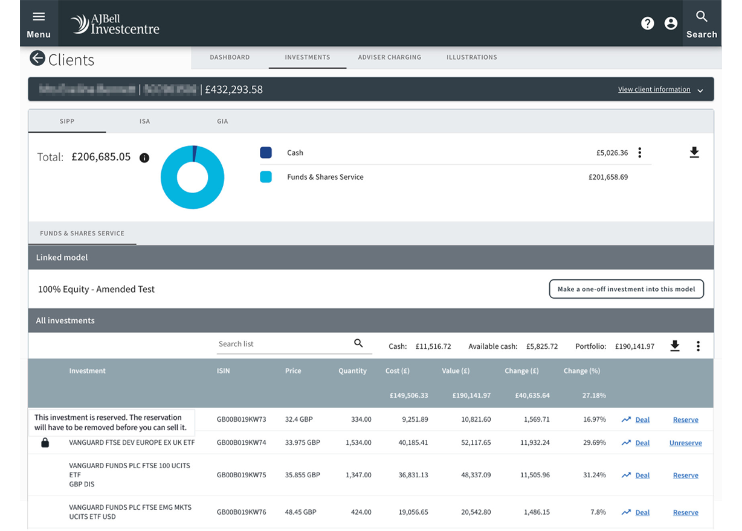The width and height of the screenshot is (742, 531).
Task: Open the kebab menu beside the portfolio download
Action: click(x=698, y=346)
